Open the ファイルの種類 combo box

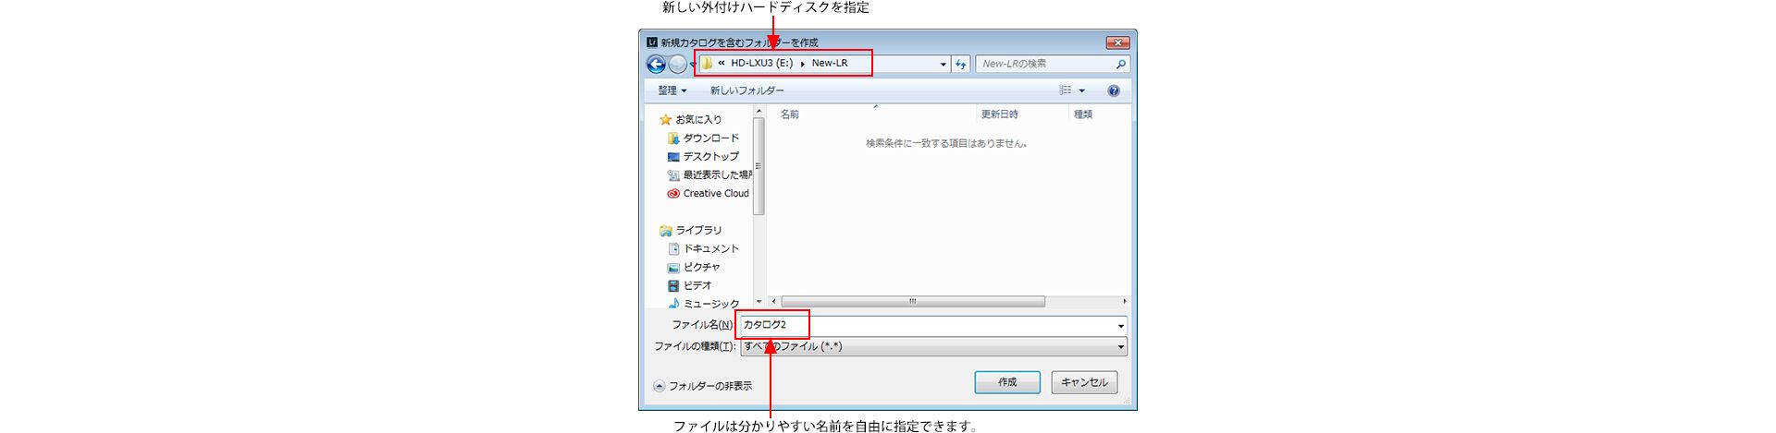pos(933,346)
